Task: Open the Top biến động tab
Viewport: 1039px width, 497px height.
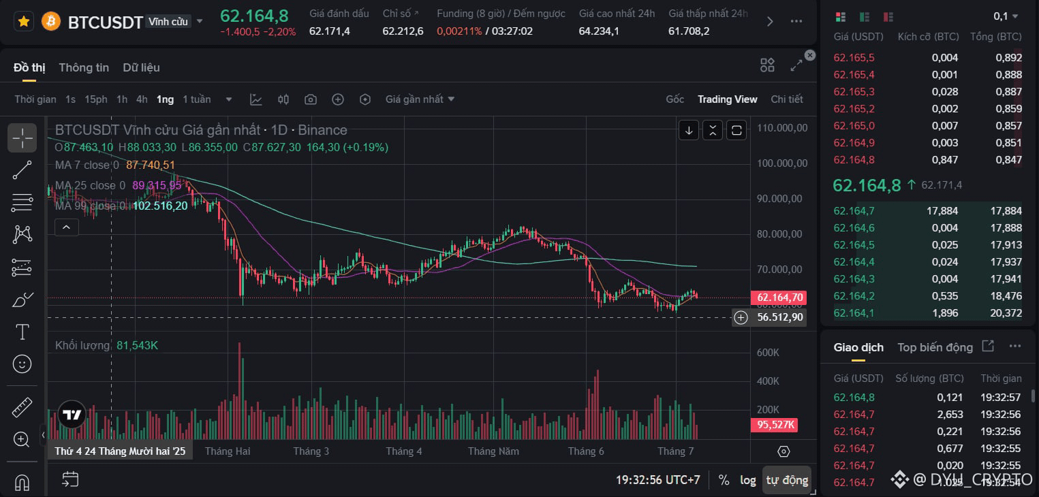Action: click(935, 347)
